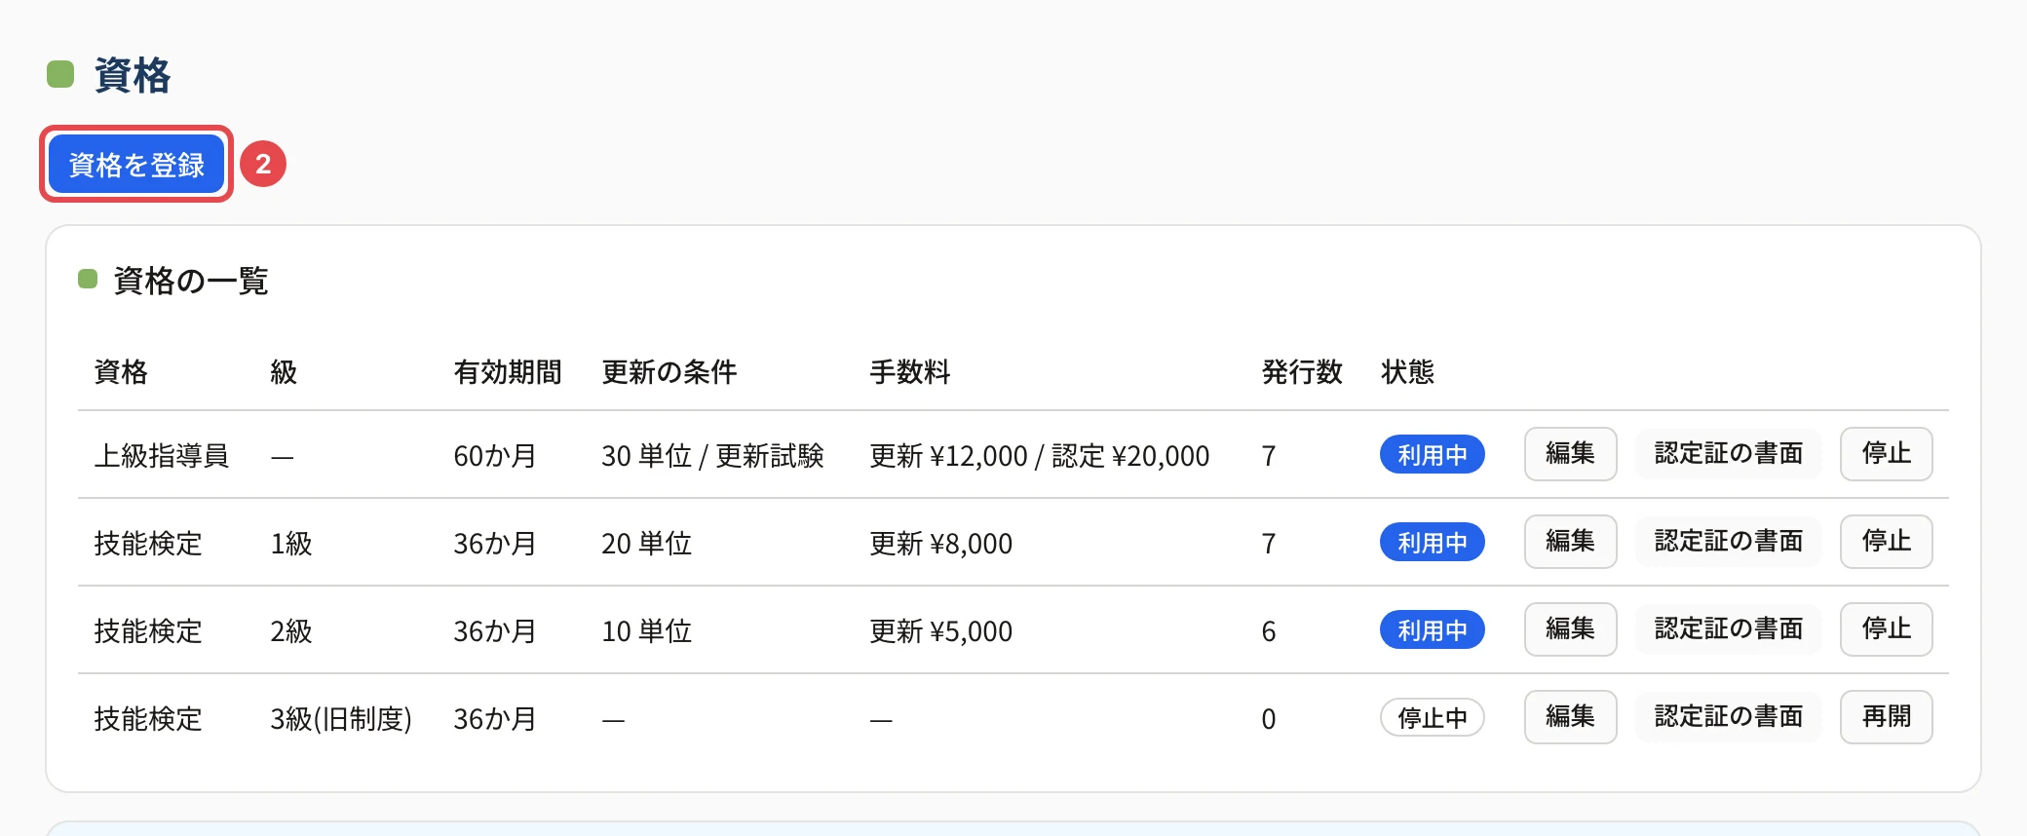
Task: Click the 1級 grade cell
Action: tap(290, 543)
